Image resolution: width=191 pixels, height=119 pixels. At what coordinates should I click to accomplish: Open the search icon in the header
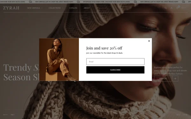166,8
